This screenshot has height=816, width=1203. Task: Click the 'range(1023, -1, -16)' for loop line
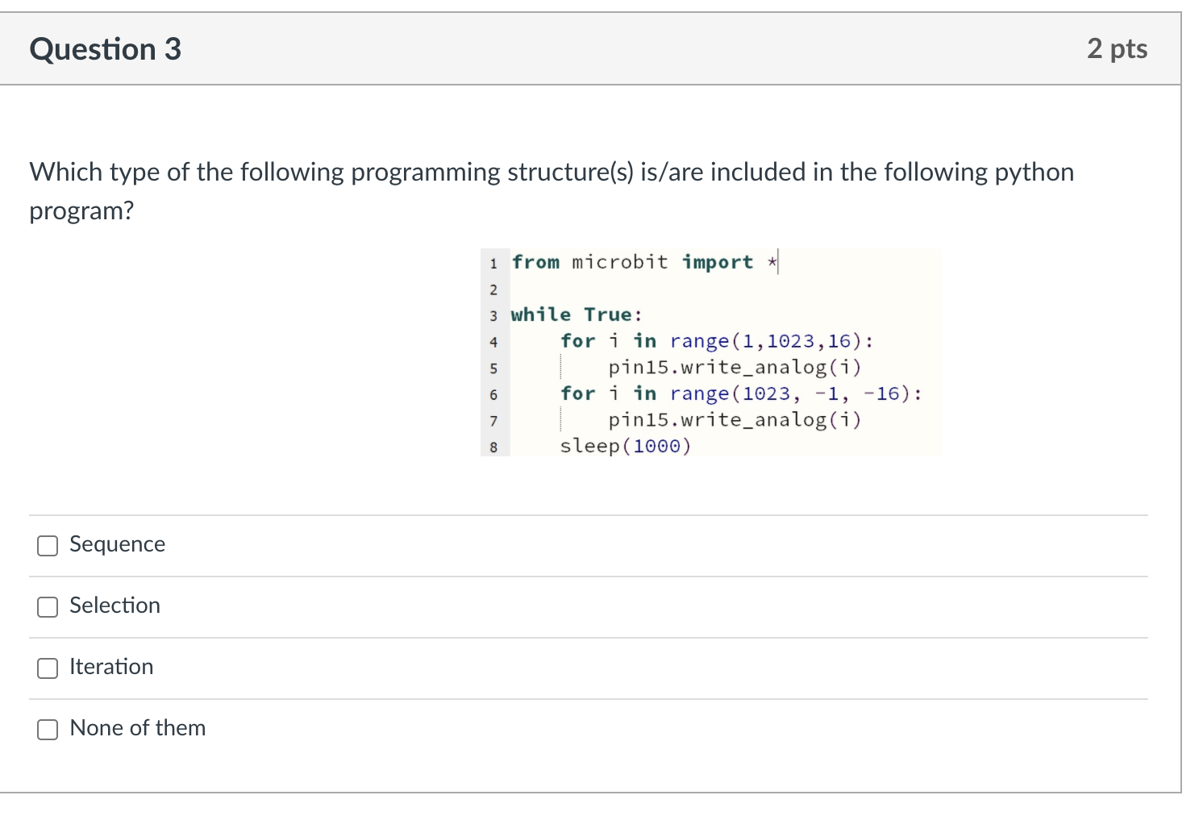coord(741,393)
